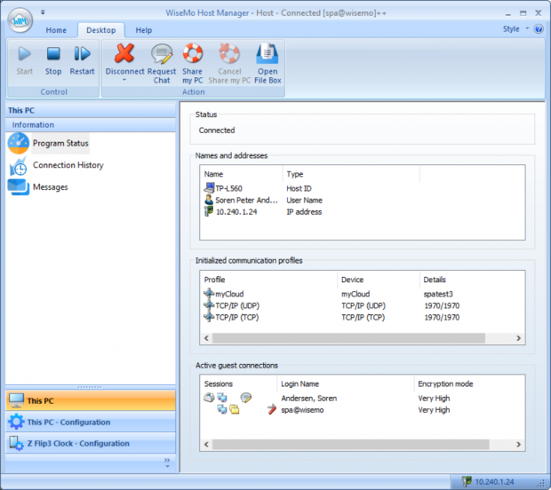Click right arrow of profiles horizontal scrollbar
This screenshot has width=551, height=490.
coord(518,338)
